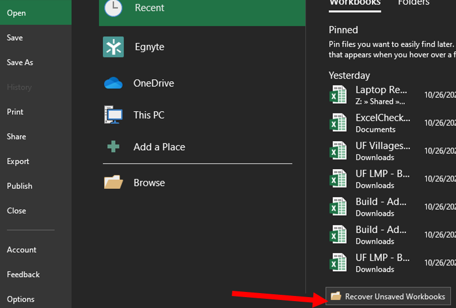Select the Recent location label
Screen dimensions: 456x308
(x=150, y=8)
